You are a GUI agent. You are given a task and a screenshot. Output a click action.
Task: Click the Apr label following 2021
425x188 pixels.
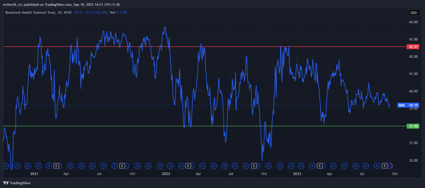[x=66, y=174]
